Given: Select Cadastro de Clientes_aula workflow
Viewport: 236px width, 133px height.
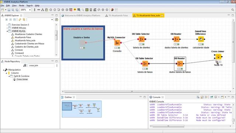Looking at the screenshot, I should 27,47.
